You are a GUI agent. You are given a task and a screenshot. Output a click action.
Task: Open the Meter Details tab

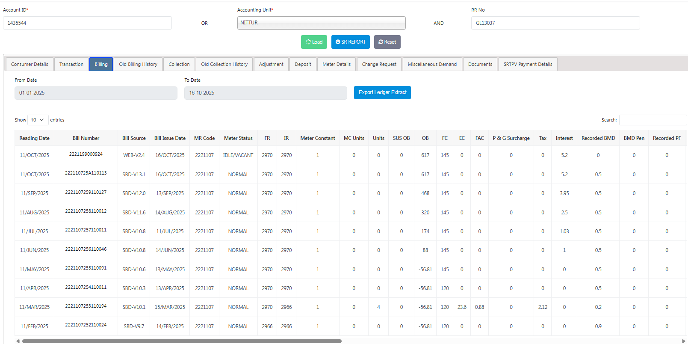(336, 64)
